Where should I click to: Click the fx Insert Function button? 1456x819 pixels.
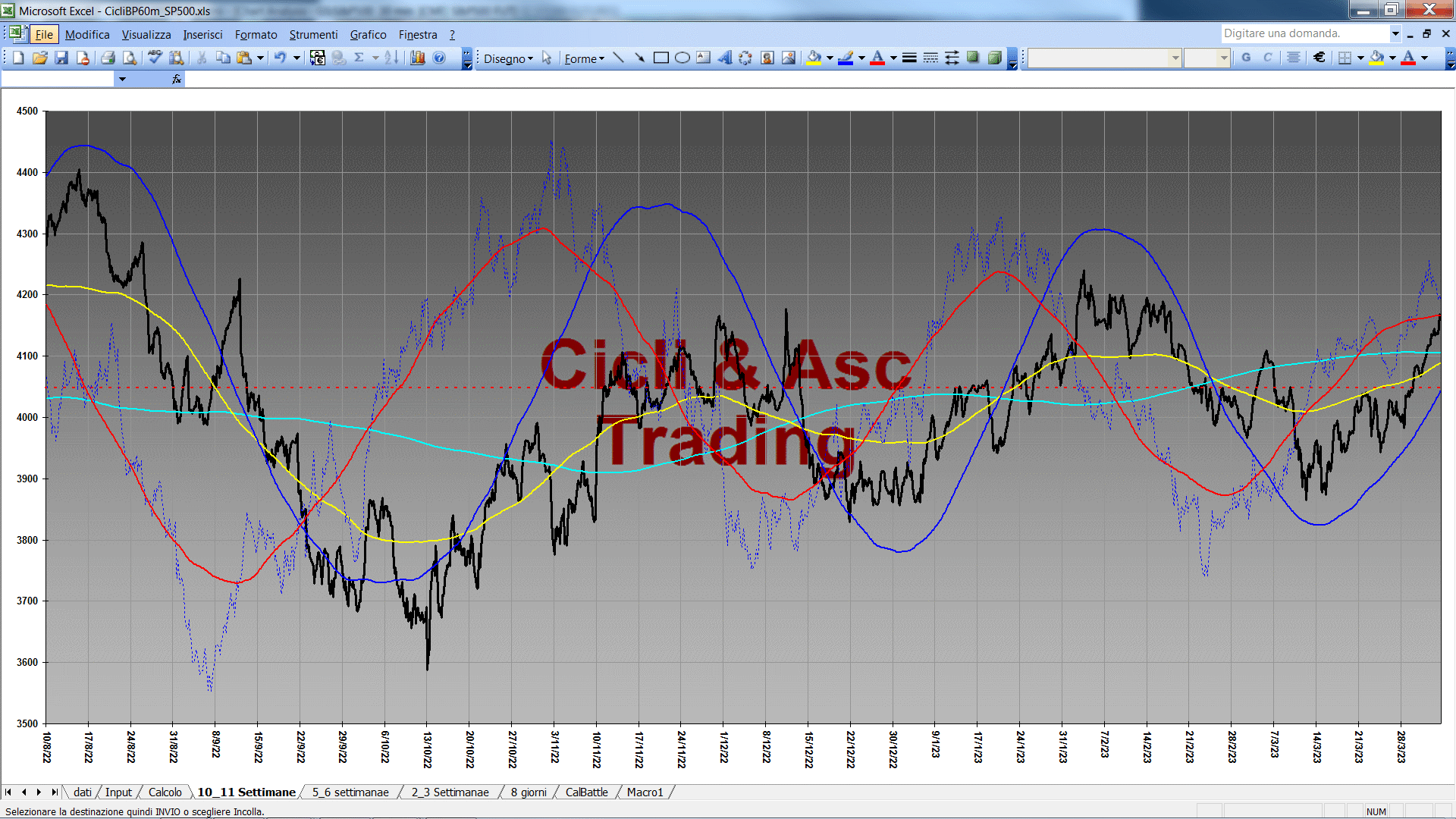coord(177,79)
